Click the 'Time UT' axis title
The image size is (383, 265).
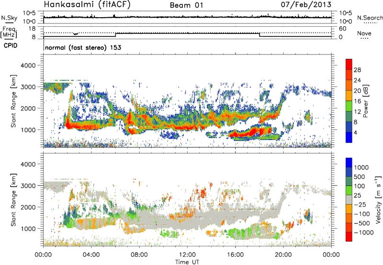click(x=187, y=262)
